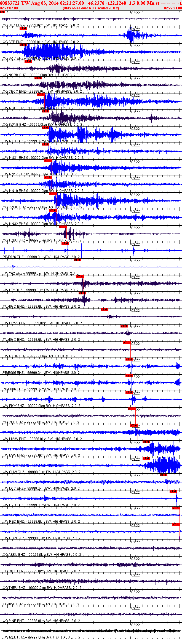Viewport: 182px width, 639px height.
Task: Select the pick flag on the UW BVW trace
Action: click(146, 442)
